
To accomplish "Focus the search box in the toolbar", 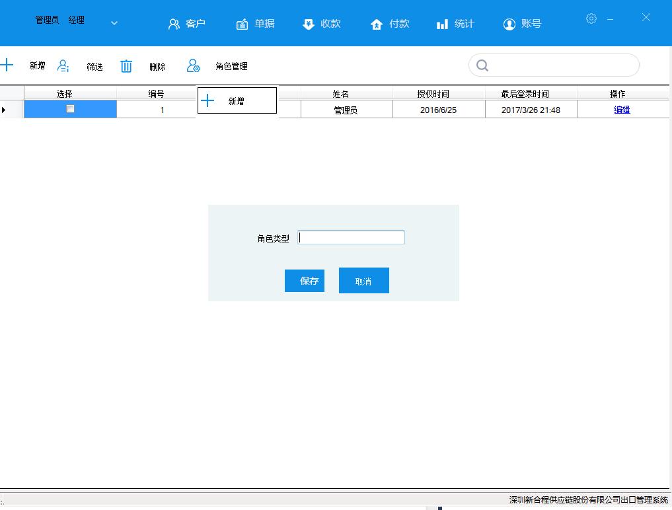I will coord(554,65).
